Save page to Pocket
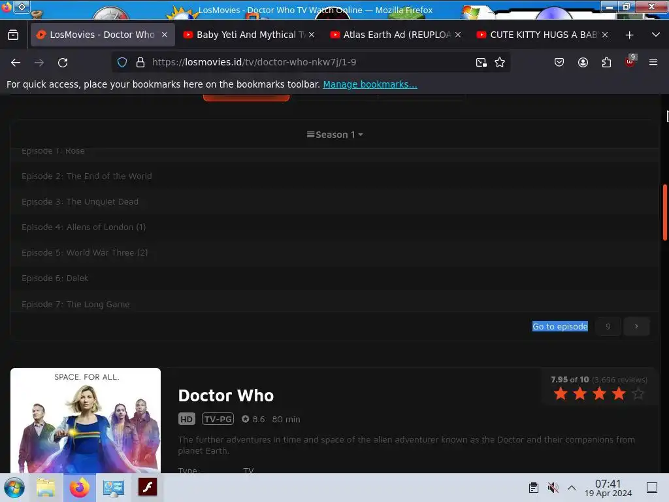The height and width of the screenshot is (502, 669). (559, 62)
